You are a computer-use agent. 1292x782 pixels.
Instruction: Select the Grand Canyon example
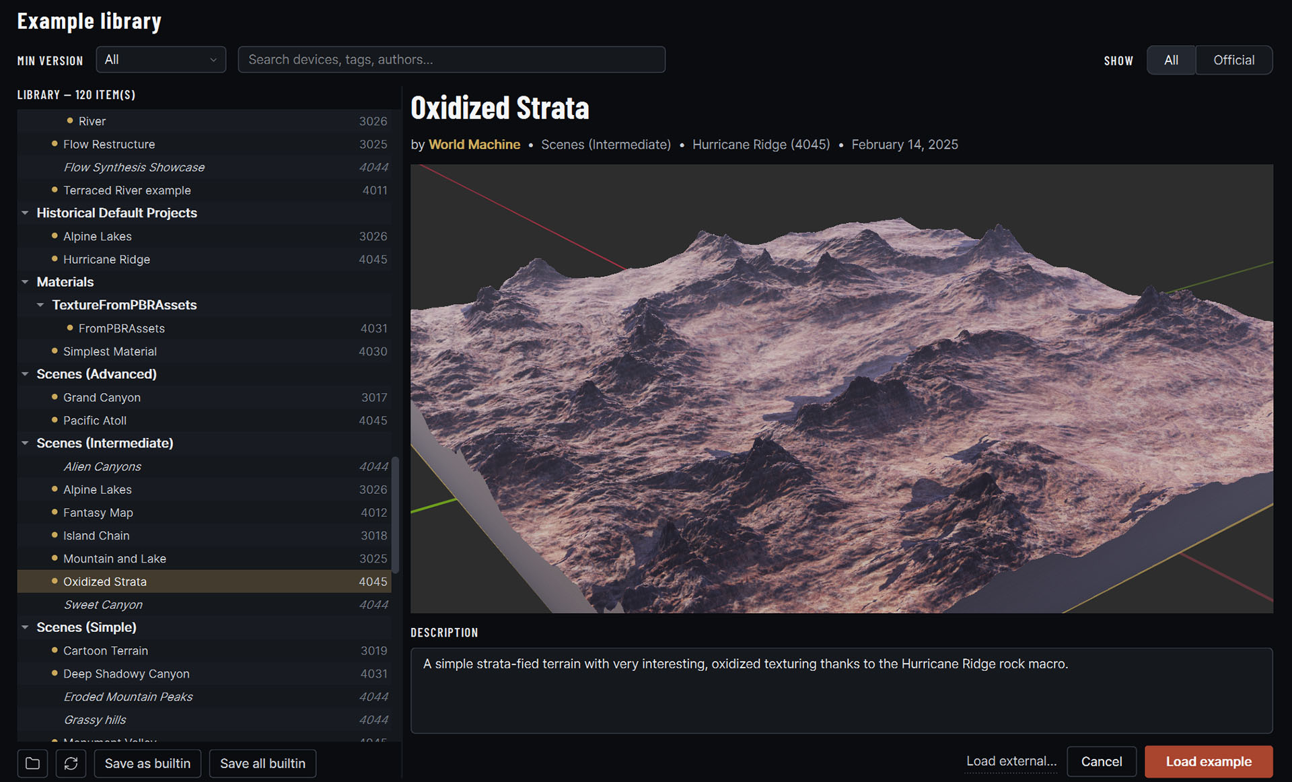click(204, 397)
